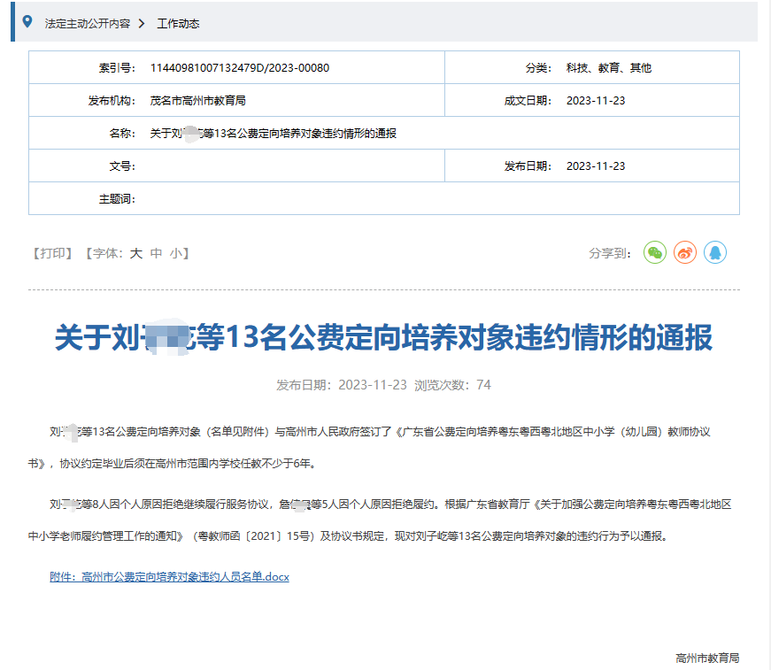Click the 高州市教育局 signature text

pyautogui.click(x=707, y=658)
